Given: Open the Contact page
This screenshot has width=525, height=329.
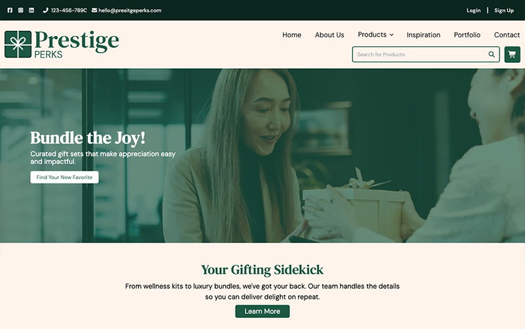Looking at the screenshot, I should [507, 35].
